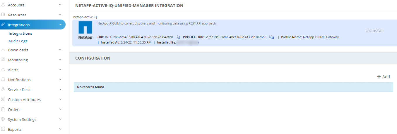Expand the Exports menu chevron
397x134 pixels.
(60, 129)
